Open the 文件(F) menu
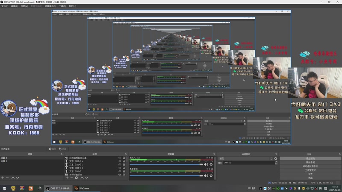342x192 pixels. [x=5, y=6]
